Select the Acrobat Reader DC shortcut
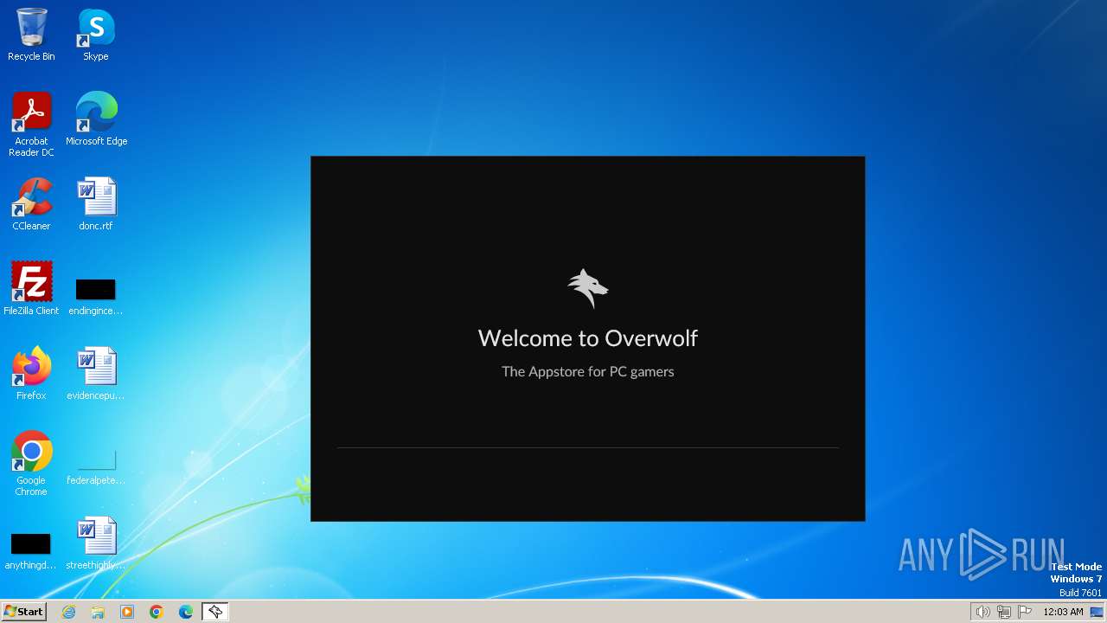 31,125
